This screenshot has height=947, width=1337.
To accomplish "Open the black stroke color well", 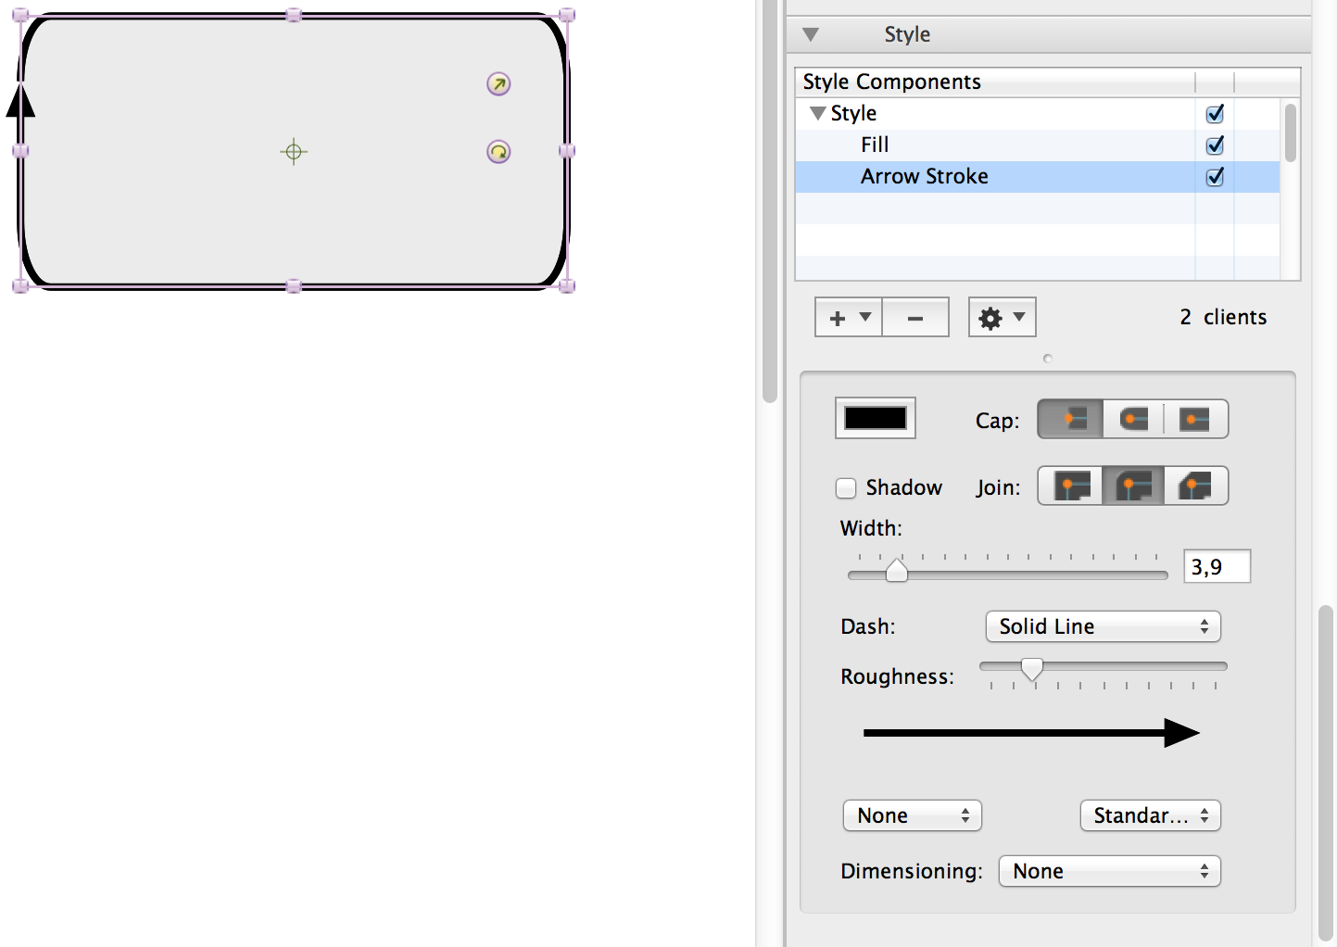I will tap(876, 418).
